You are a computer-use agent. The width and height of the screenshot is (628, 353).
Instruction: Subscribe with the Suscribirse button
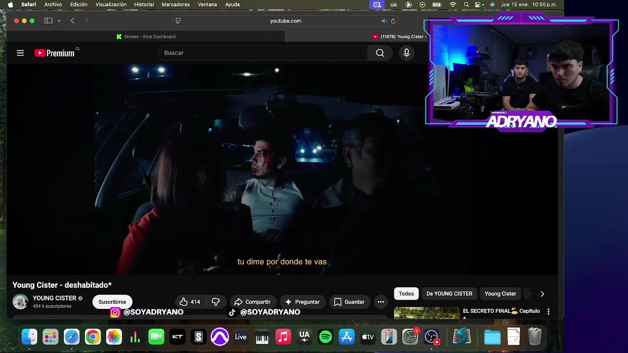coord(112,302)
